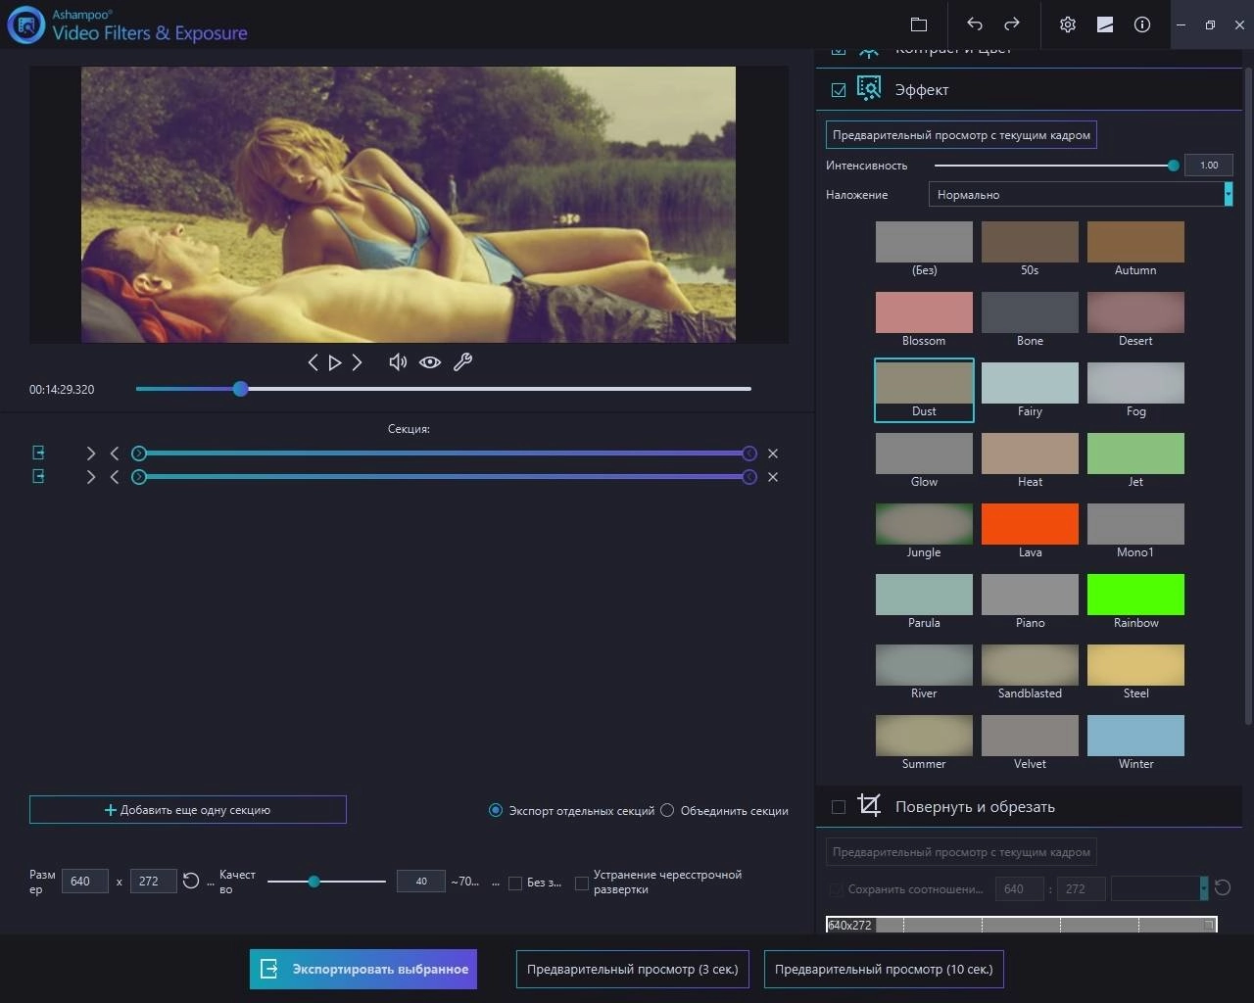Image resolution: width=1254 pixels, height=1003 pixels.
Task: Expand Повернуть и обрезать section header
Action: [1029, 807]
